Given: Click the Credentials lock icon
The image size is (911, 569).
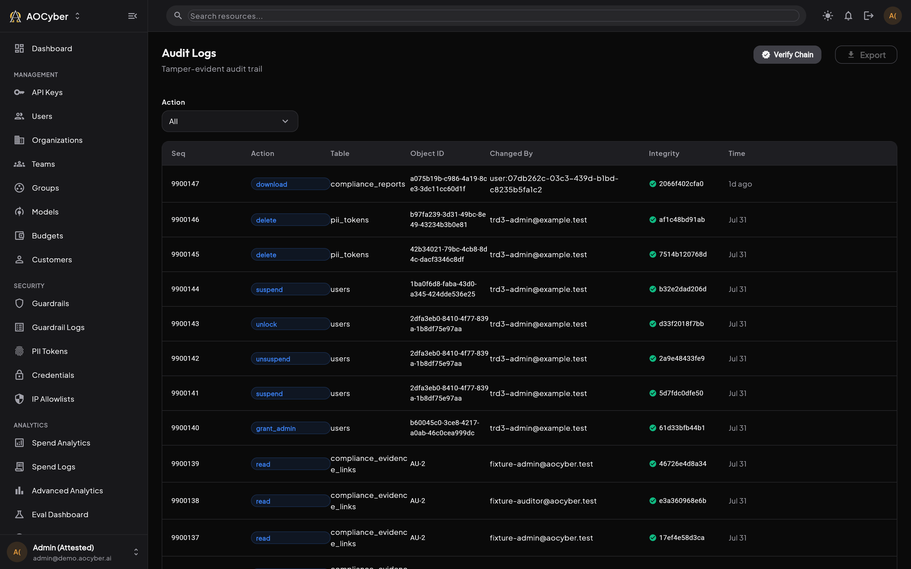Looking at the screenshot, I should click(19, 375).
